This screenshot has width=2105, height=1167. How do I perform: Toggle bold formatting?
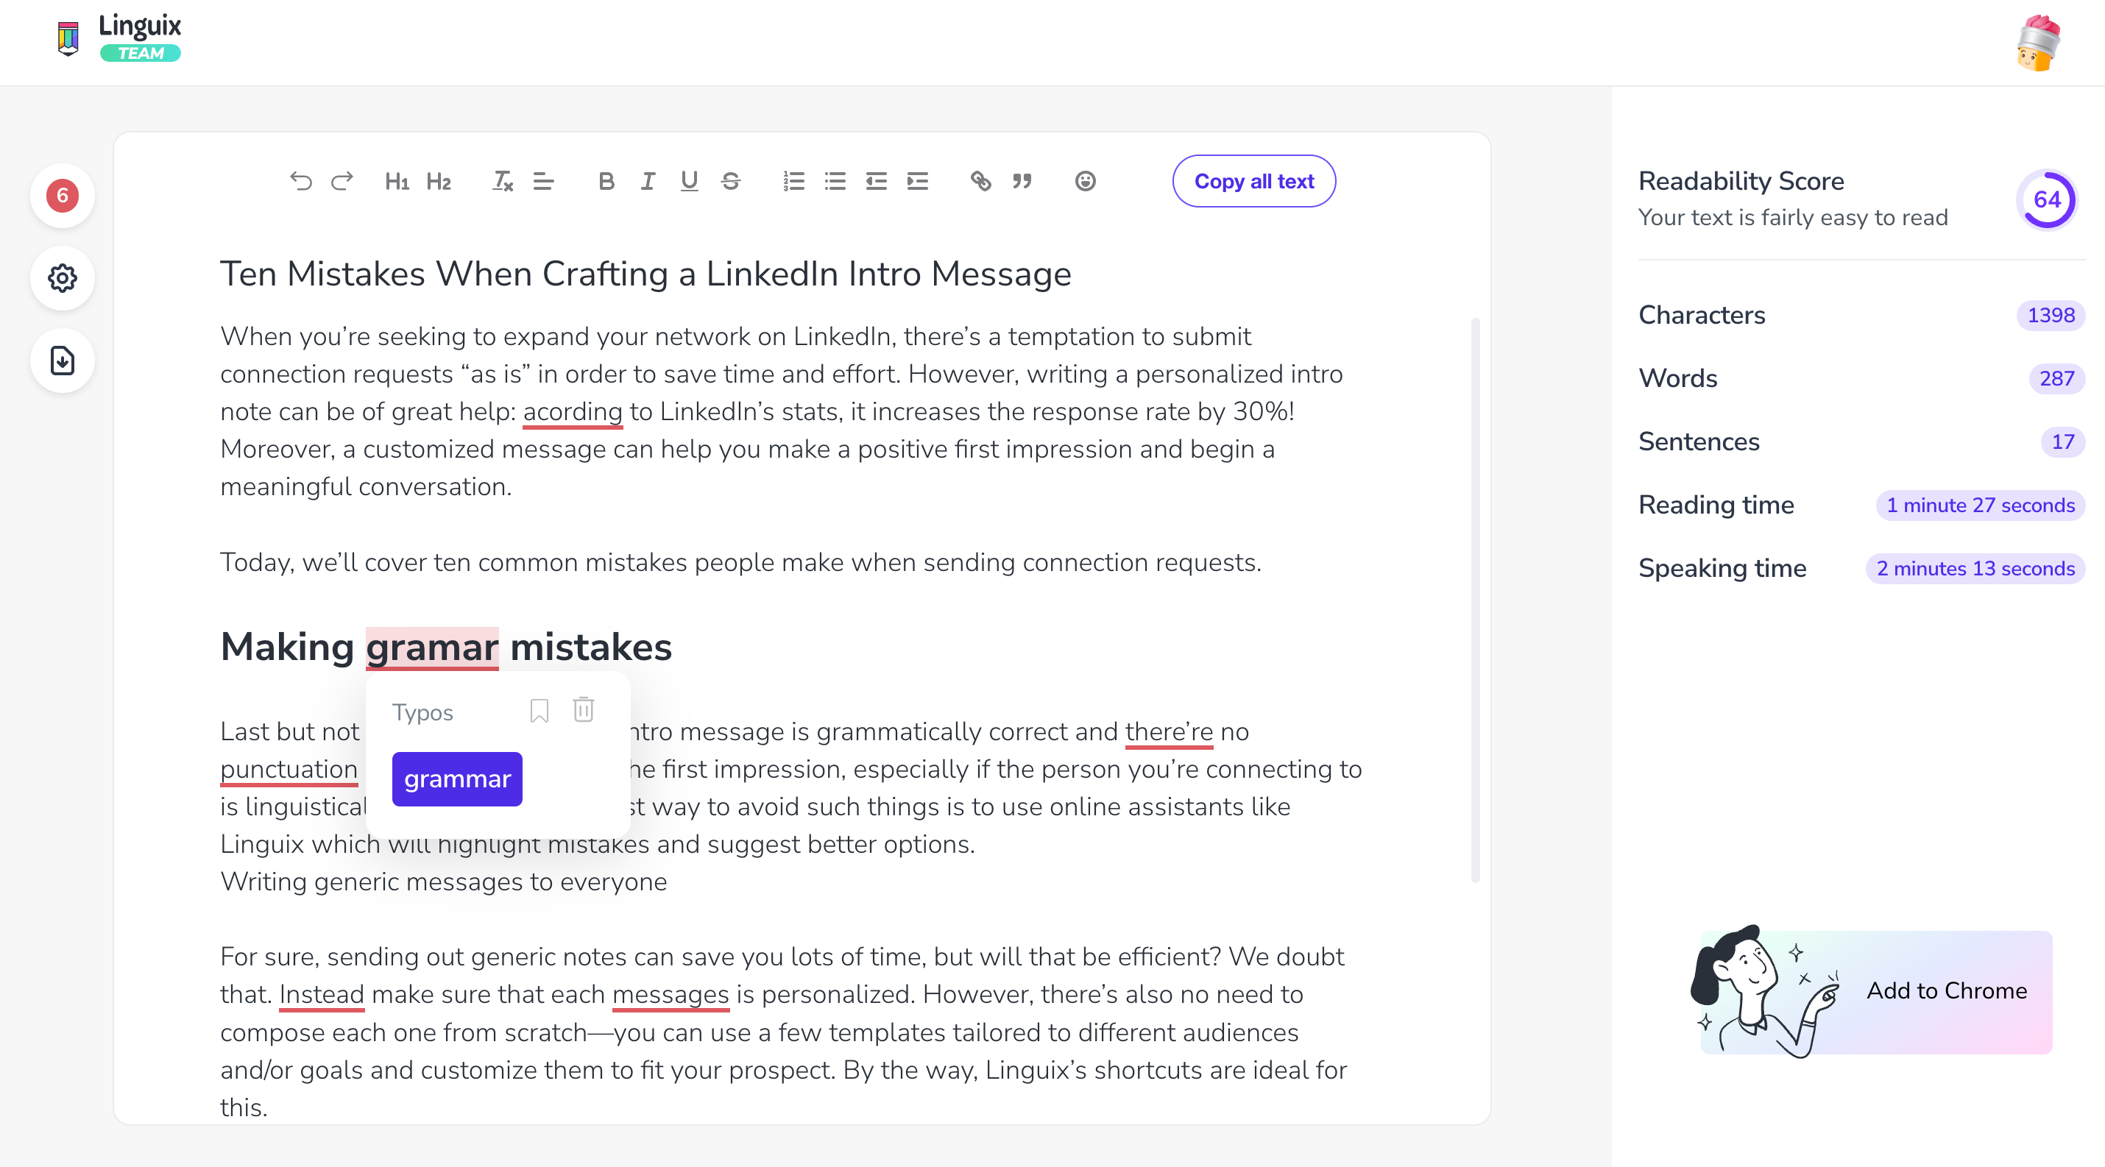point(606,181)
